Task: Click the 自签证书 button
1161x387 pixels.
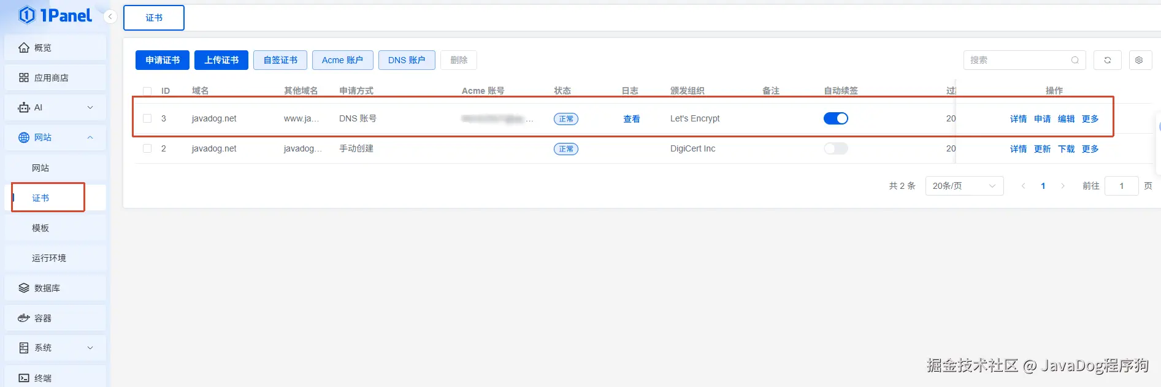Action: 280,60
